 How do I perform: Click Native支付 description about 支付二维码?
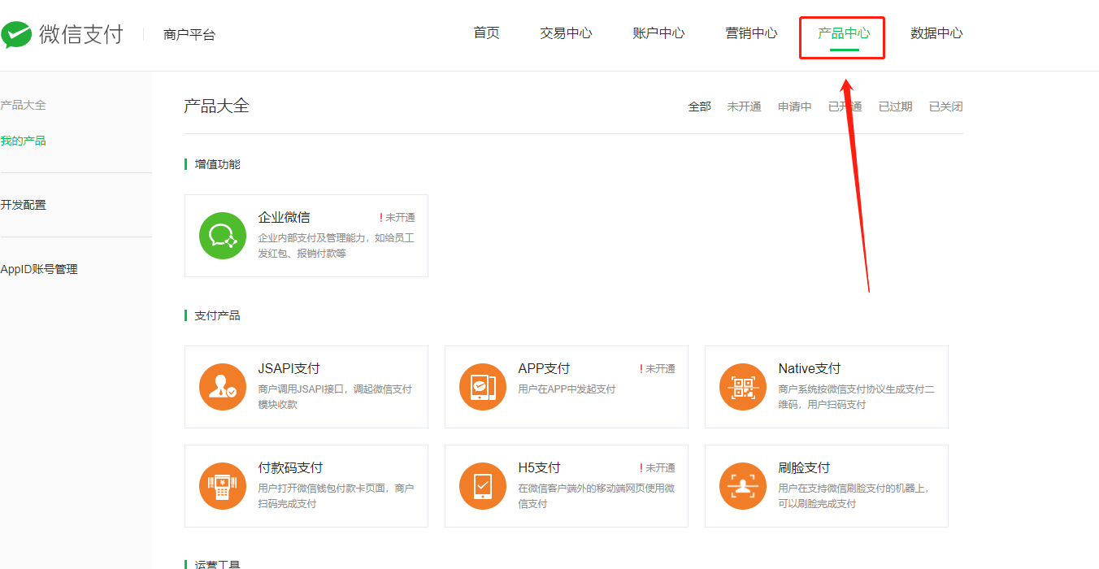point(856,397)
